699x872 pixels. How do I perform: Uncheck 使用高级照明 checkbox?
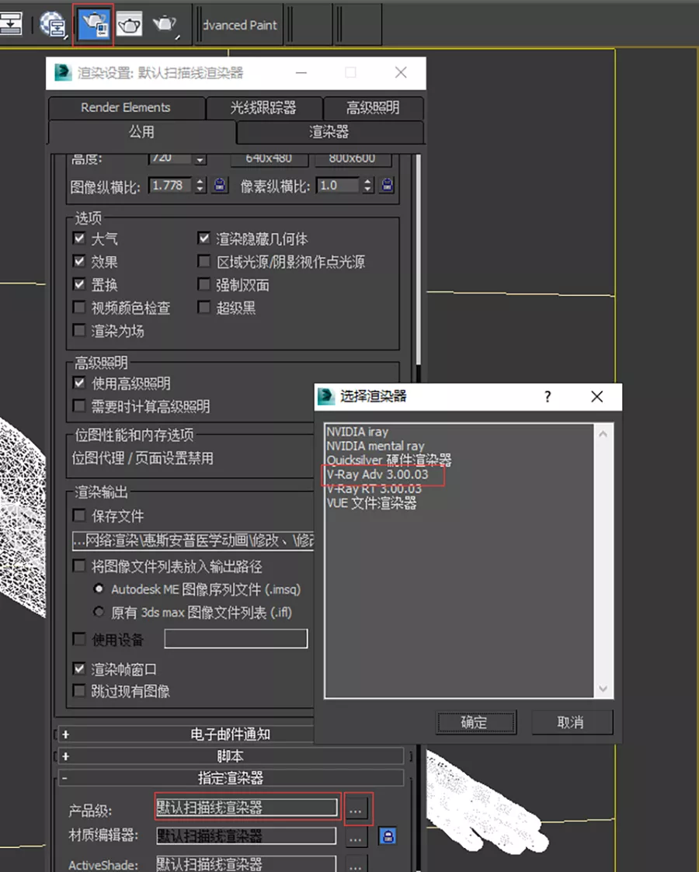pos(79,383)
